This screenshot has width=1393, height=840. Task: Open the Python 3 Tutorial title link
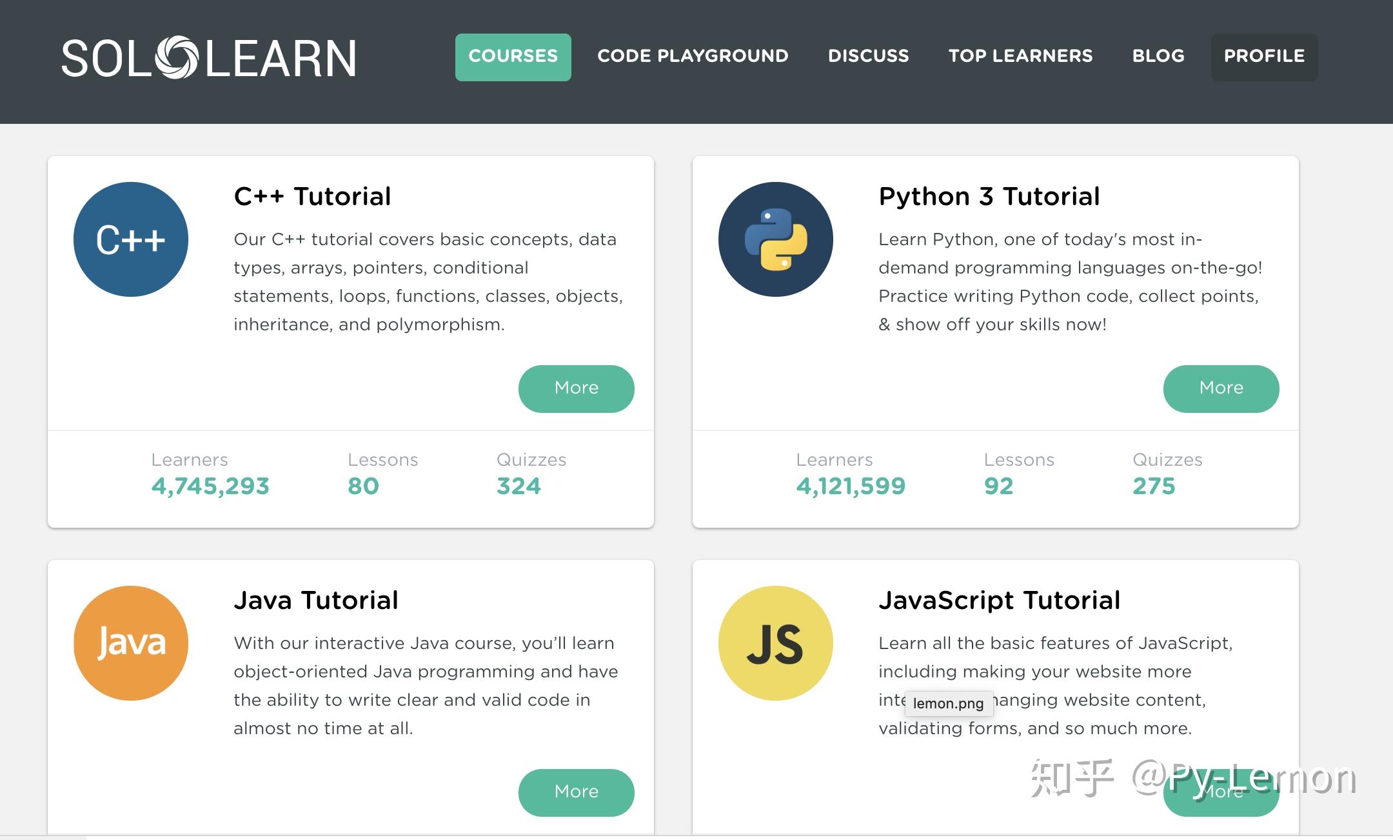[x=989, y=196]
